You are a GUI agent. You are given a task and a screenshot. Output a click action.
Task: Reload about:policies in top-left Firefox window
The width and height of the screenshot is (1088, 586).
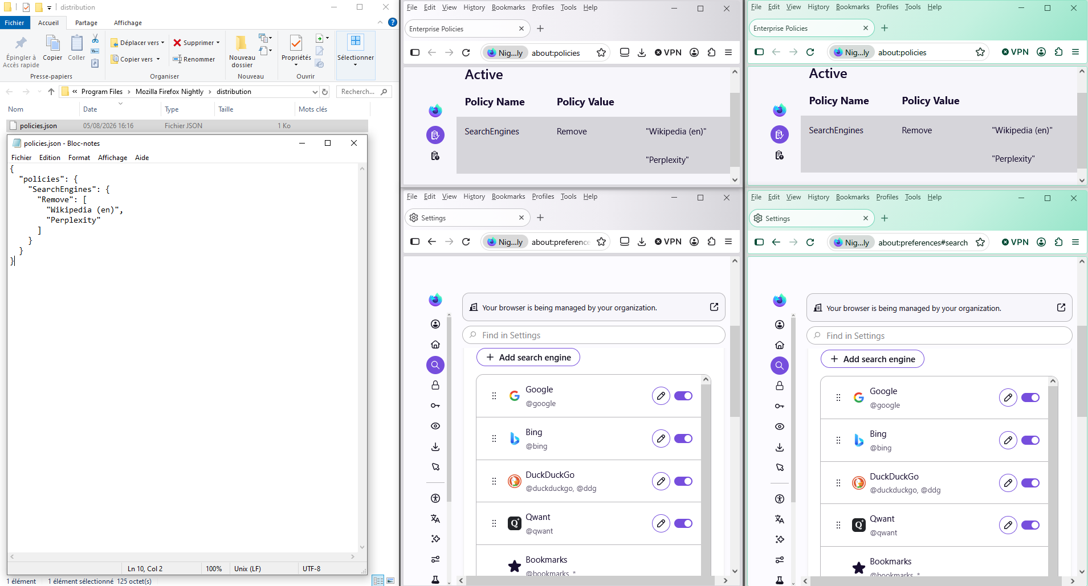click(466, 52)
